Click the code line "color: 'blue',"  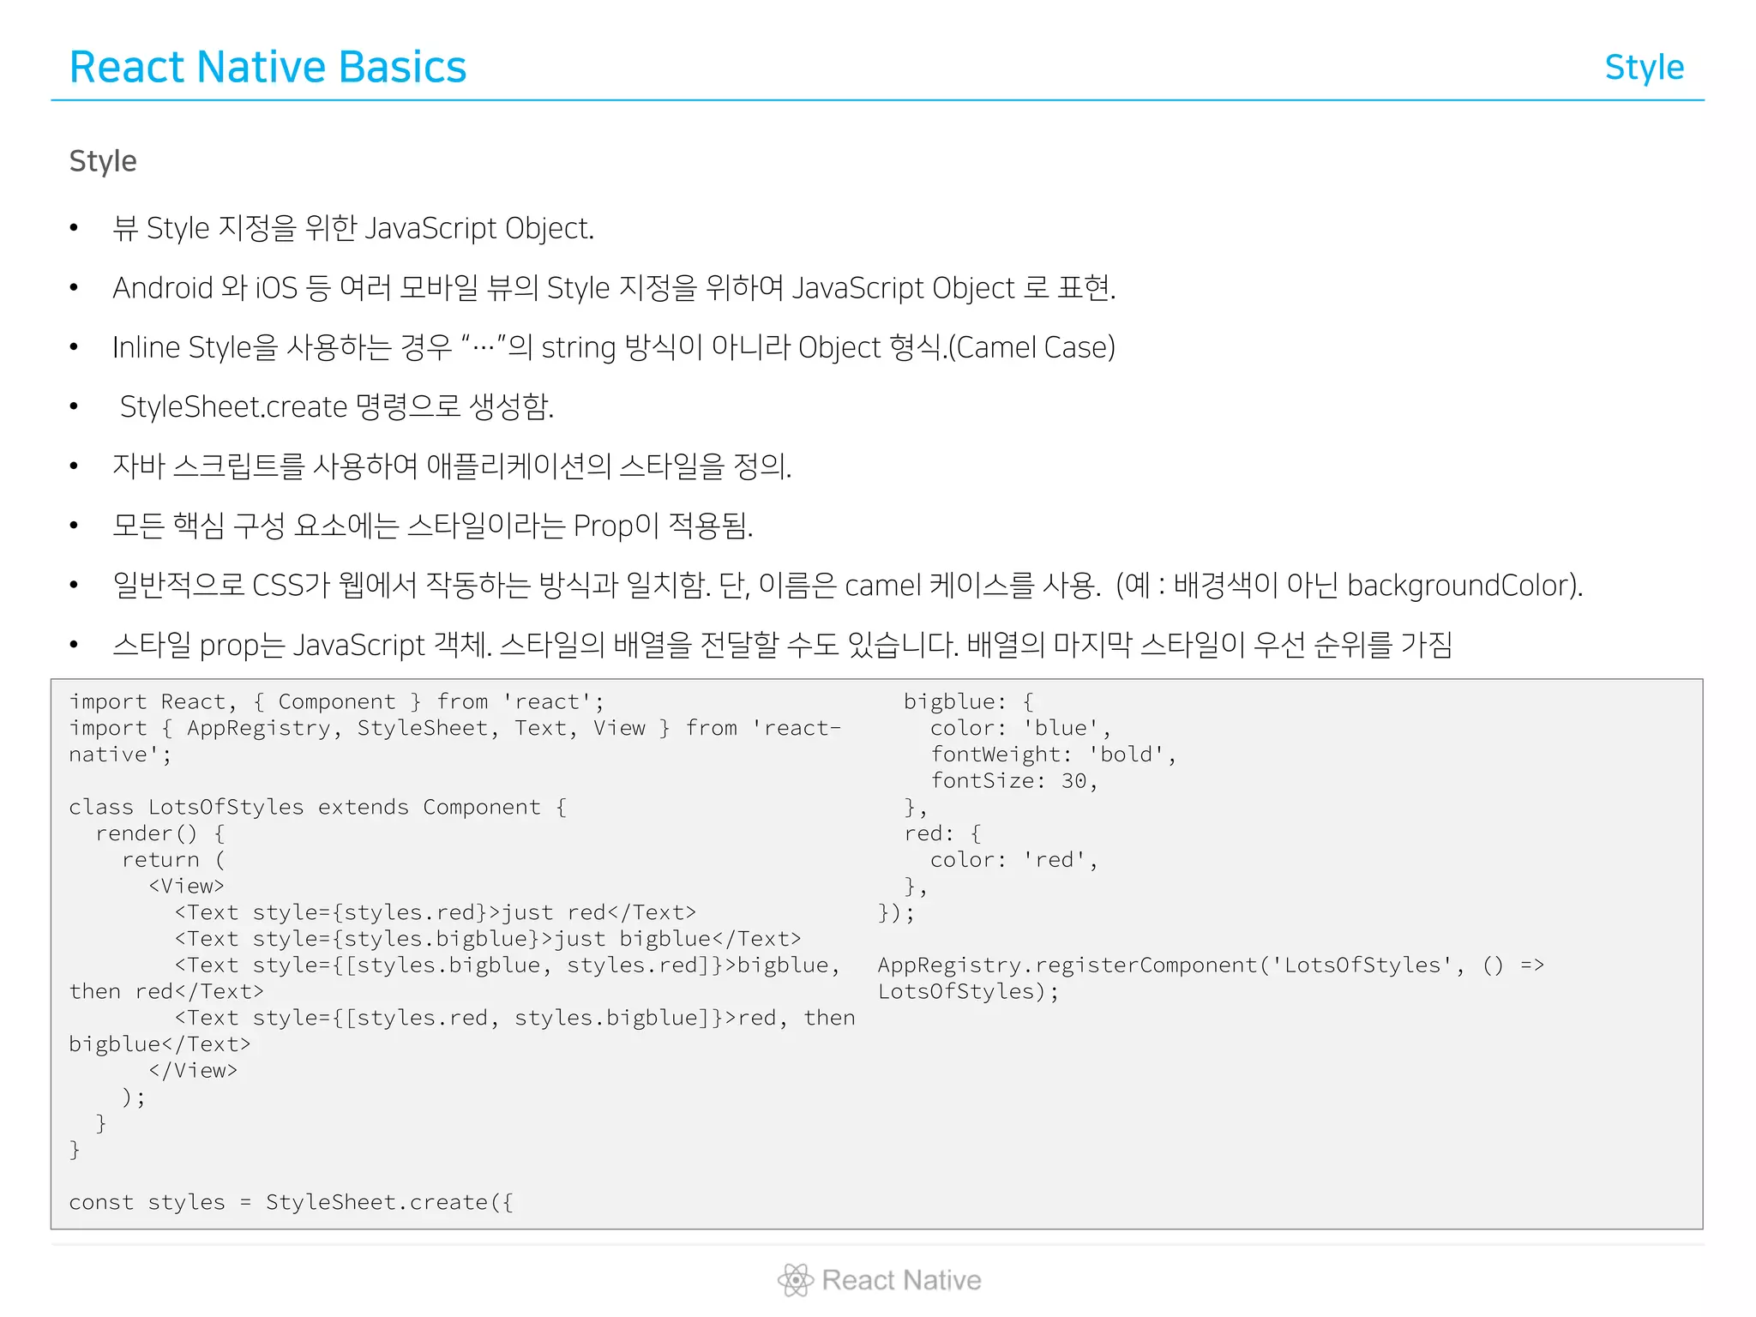(1020, 729)
